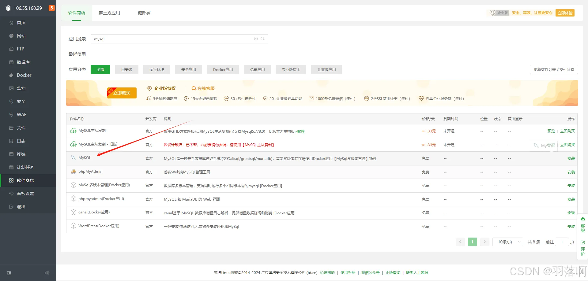Filter by 已安装 category
The height and width of the screenshot is (281, 588).
pos(127,69)
